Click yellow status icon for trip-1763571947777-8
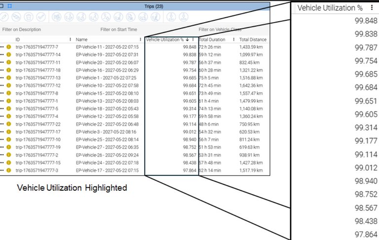This screenshot has height=240, width=379. [9, 93]
